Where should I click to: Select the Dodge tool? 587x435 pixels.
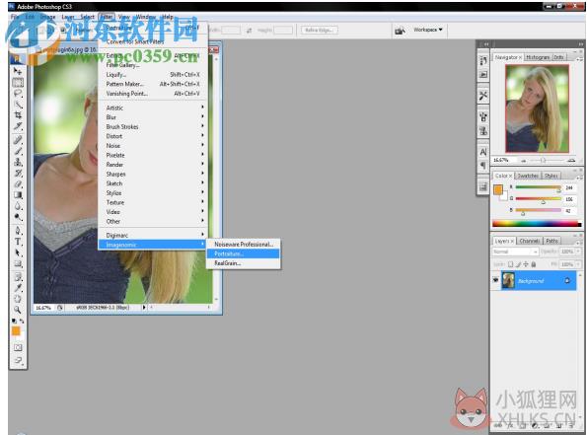tap(18, 217)
